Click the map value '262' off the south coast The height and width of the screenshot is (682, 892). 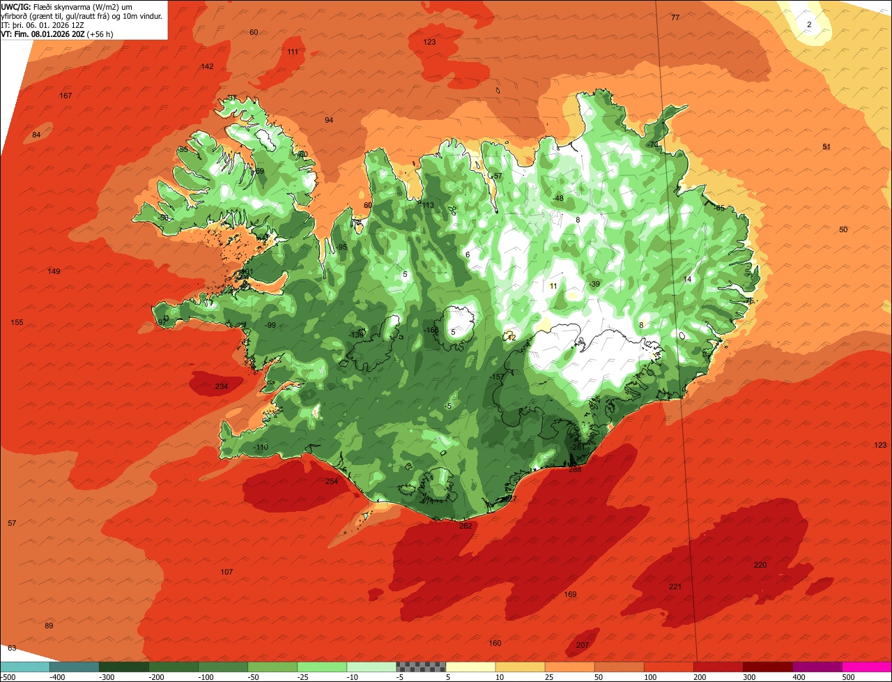(466, 526)
